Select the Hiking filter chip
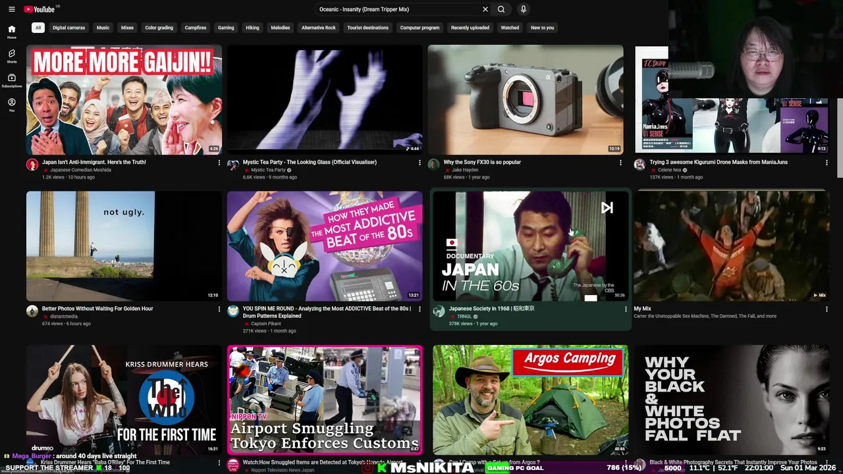 pos(252,28)
